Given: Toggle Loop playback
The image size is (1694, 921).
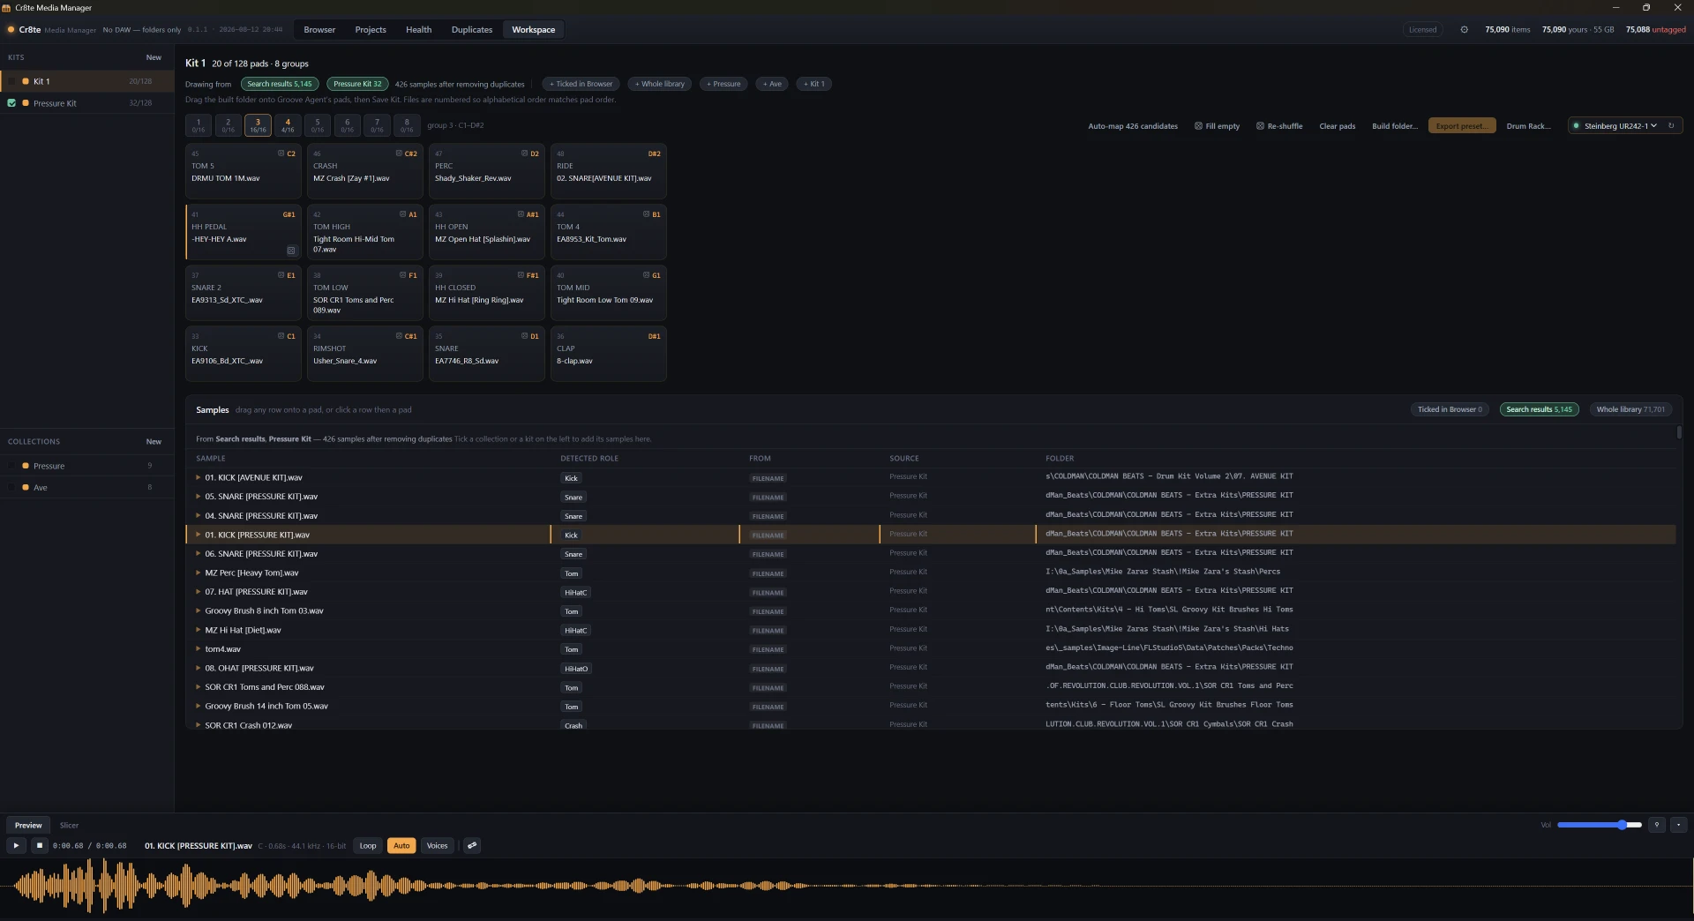Looking at the screenshot, I should (368, 845).
